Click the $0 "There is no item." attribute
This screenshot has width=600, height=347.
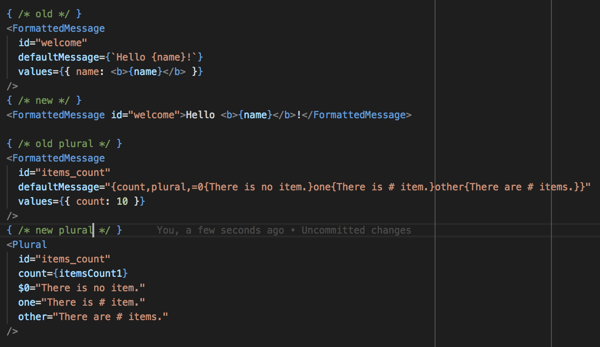click(x=82, y=288)
